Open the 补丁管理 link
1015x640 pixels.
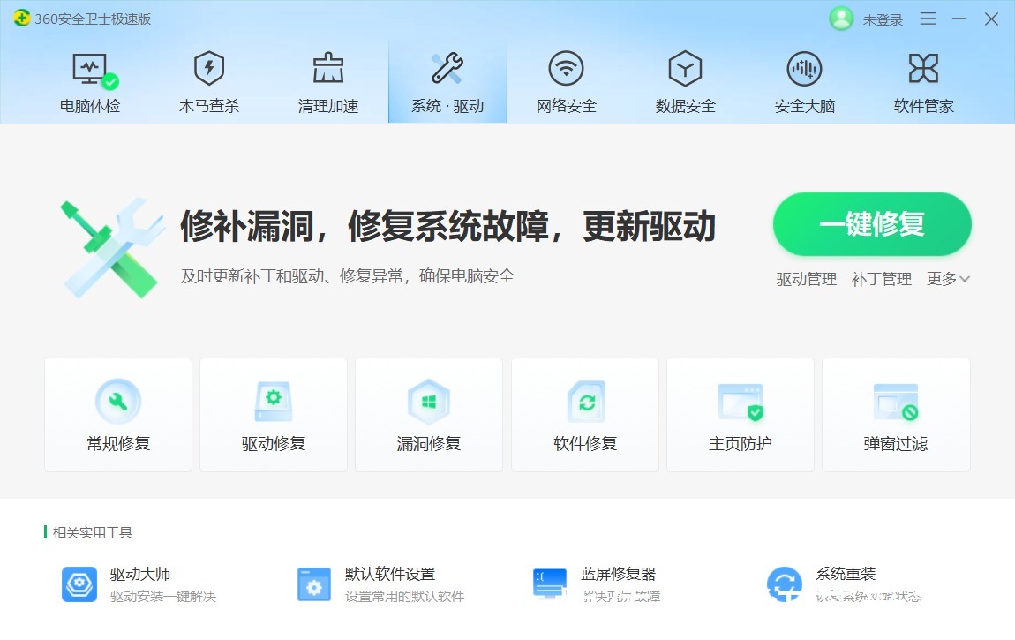882,279
